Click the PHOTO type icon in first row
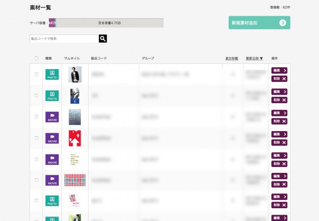319x221 pixels. point(52,74)
